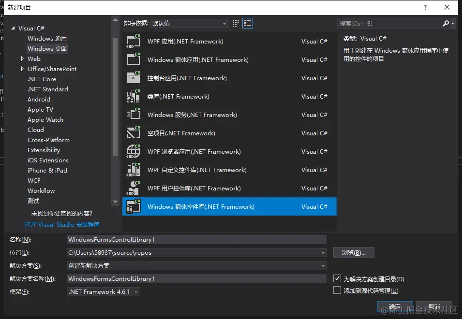
Task: Select Windows 窗体应用(.NET Framework) template text
Action: pyautogui.click(x=198, y=59)
